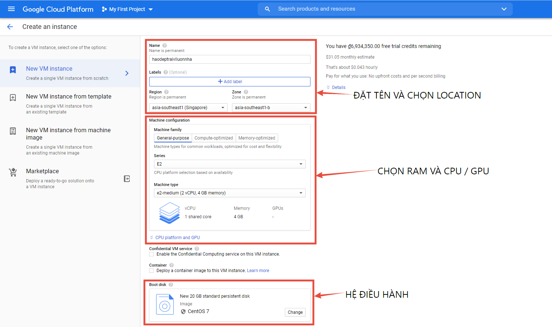Image resolution: width=552 pixels, height=327 pixels.
Task: Click the 4 GB memory value
Action: pyautogui.click(x=238, y=217)
